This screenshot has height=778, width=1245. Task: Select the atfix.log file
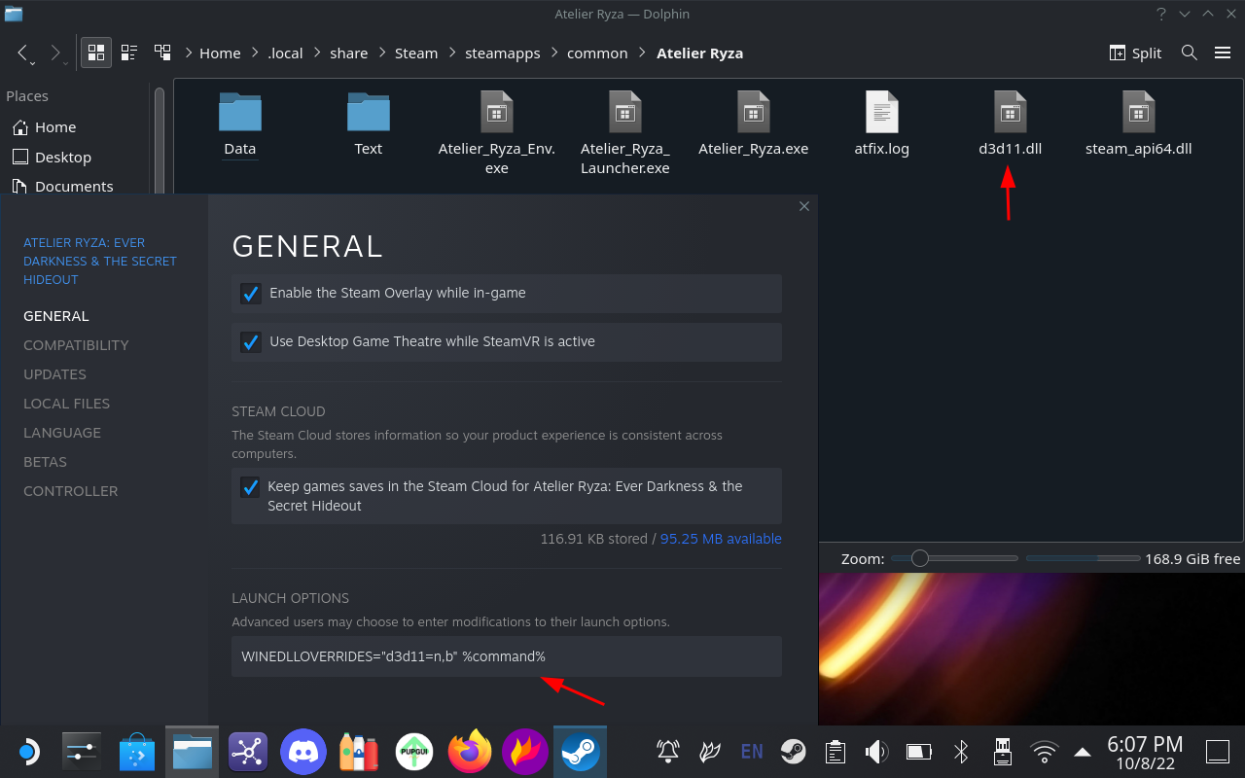(882, 124)
